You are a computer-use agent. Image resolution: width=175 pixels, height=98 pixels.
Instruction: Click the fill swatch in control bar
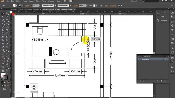(x=14, y=5)
